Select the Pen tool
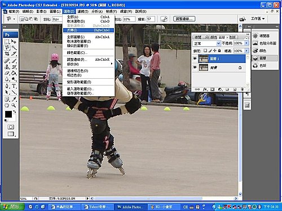 click(7, 86)
